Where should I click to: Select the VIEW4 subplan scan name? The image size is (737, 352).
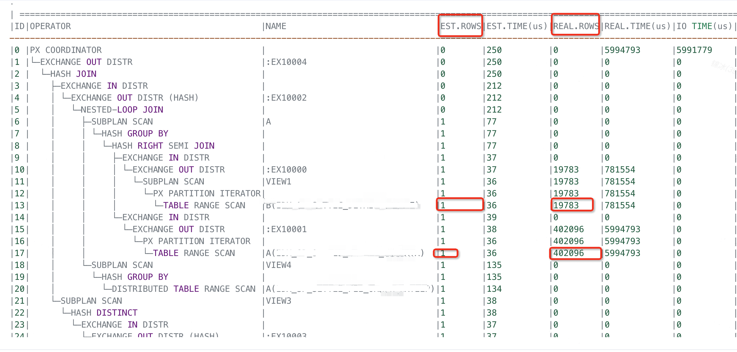(x=278, y=265)
